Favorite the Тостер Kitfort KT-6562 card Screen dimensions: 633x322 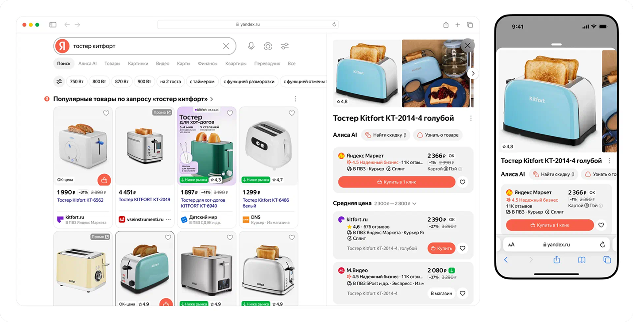point(106,113)
